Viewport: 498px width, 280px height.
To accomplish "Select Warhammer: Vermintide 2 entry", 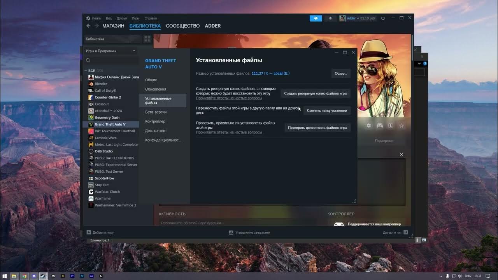I will [112, 205].
